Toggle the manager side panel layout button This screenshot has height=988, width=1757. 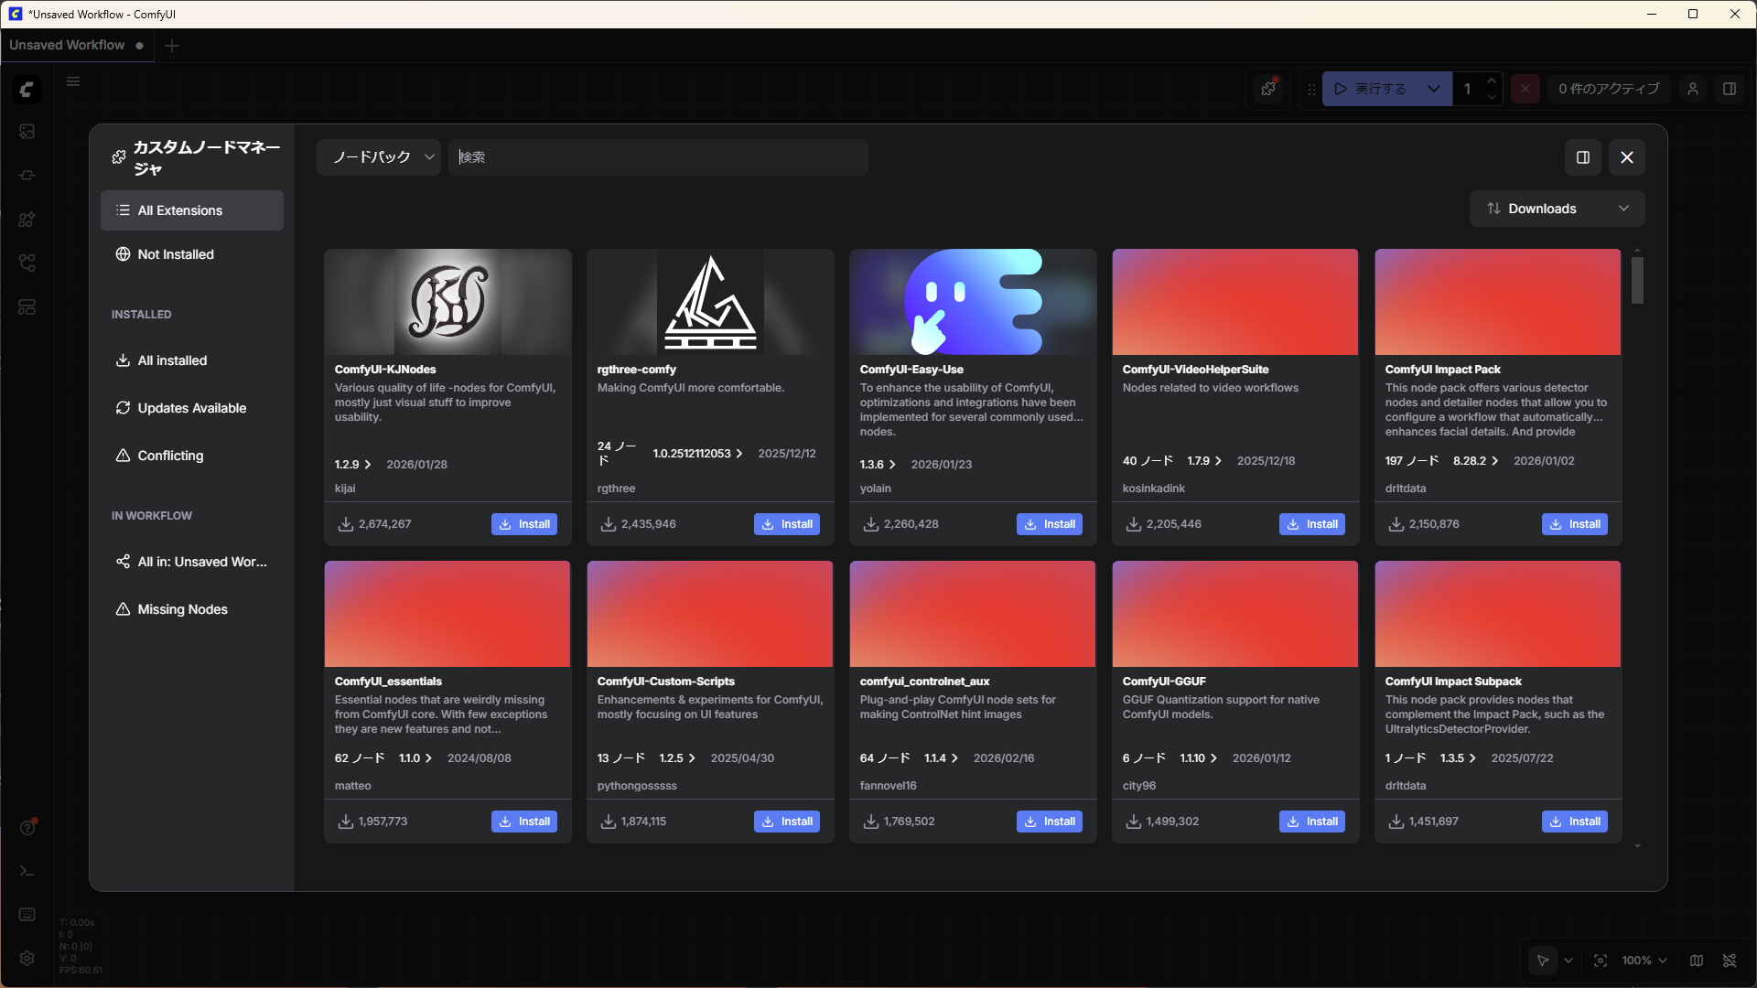coord(1582,157)
